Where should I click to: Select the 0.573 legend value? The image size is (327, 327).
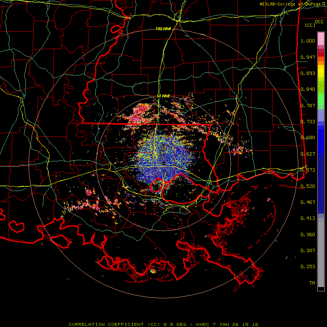click(308, 170)
